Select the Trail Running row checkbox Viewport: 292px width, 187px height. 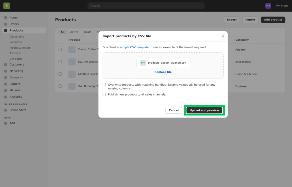(x=60, y=86)
